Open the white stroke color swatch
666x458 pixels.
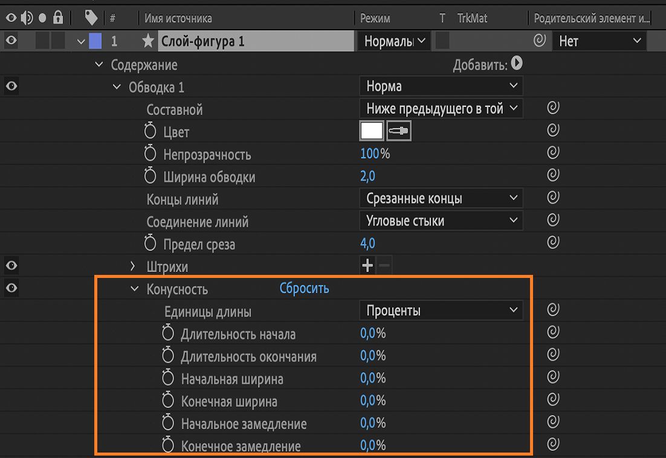pos(372,131)
